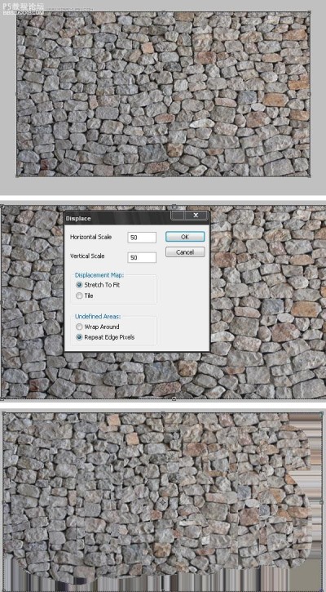Viewport: 326px width, 592px height.
Task: Click the top stone wall's bottom-center transform handle
Action: (163, 176)
